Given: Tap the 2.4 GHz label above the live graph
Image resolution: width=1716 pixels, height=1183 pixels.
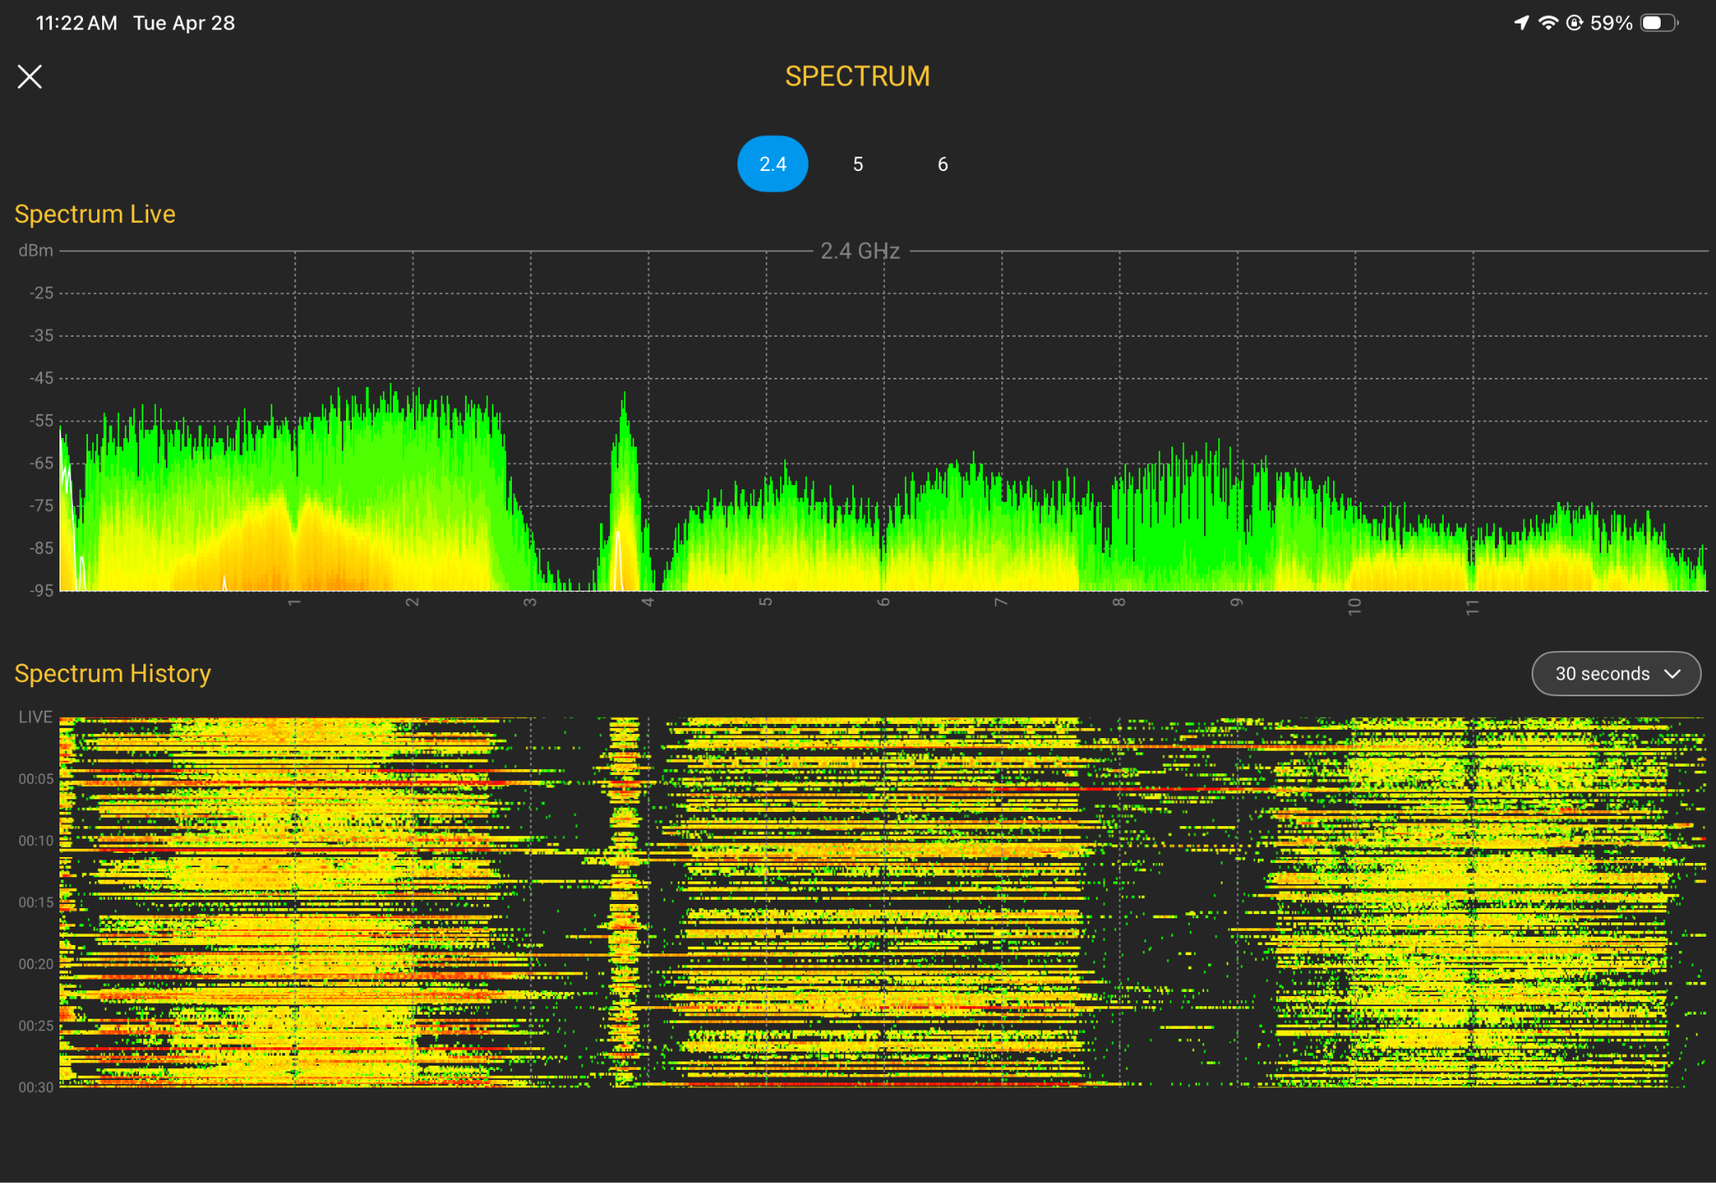Looking at the screenshot, I should pyautogui.click(x=861, y=251).
